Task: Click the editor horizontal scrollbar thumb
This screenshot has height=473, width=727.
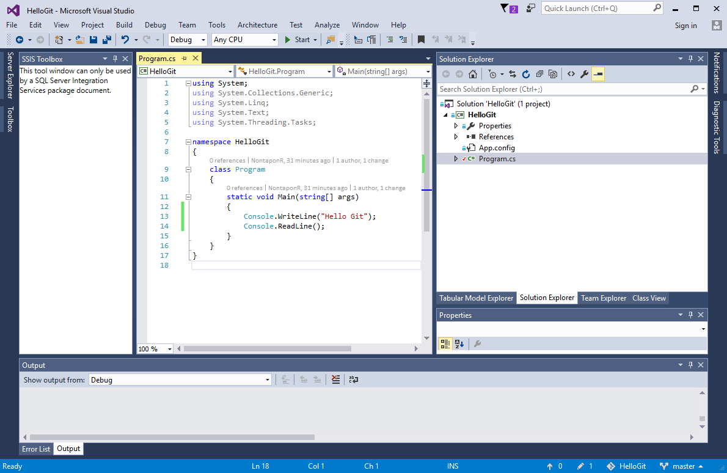Action: (x=267, y=349)
